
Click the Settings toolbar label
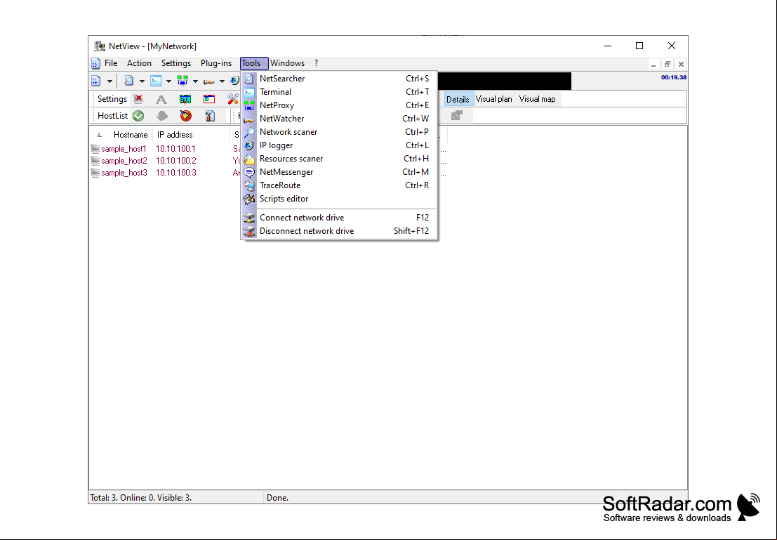click(x=112, y=99)
